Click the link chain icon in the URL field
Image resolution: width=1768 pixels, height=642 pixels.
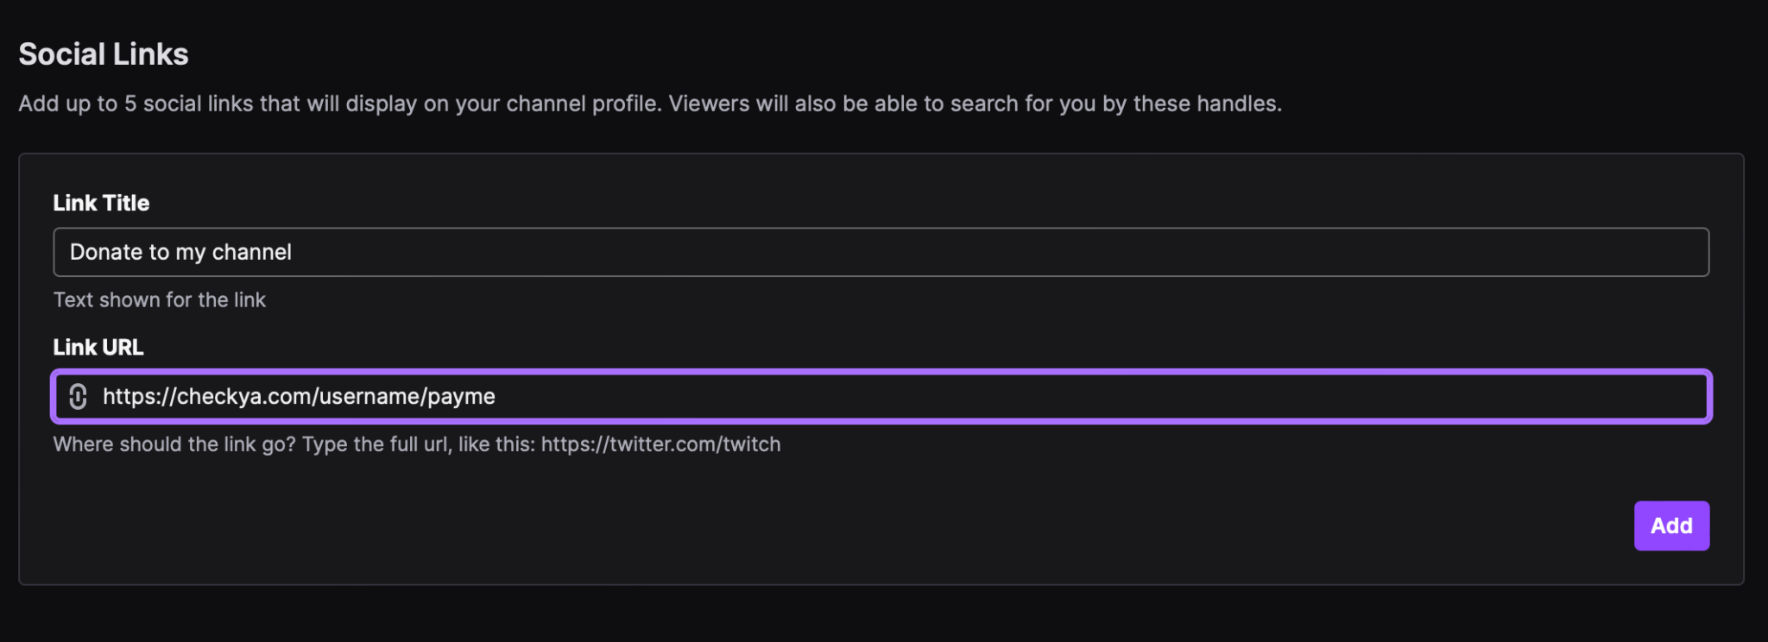(x=79, y=397)
